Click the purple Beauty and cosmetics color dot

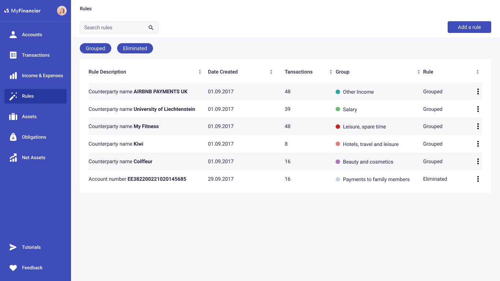pos(338,162)
